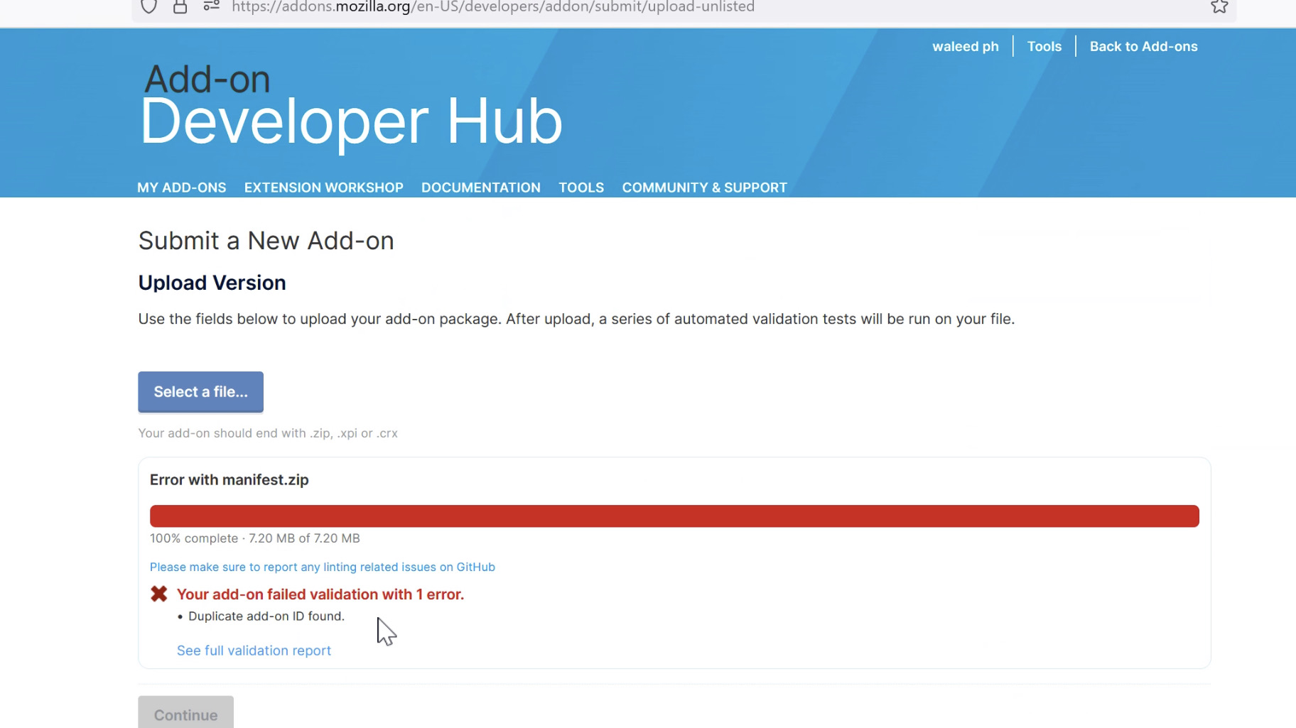The width and height of the screenshot is (1296, 728).
Task: Click the 'Error with manifest.zip' heading
Action: (x=229, y=480)
